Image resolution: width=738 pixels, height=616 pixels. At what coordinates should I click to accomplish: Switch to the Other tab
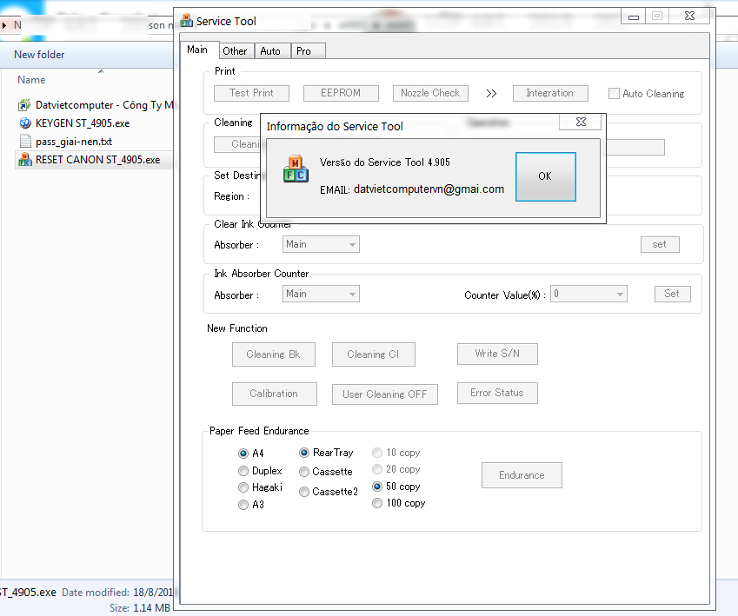pyautogui.click(x=235, y=50)
